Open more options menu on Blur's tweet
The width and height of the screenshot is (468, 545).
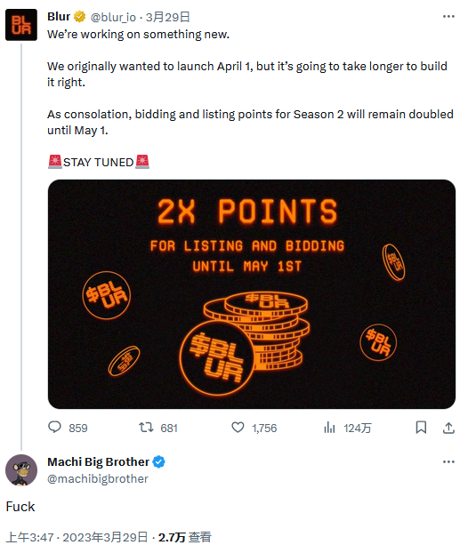click(448, 16)
